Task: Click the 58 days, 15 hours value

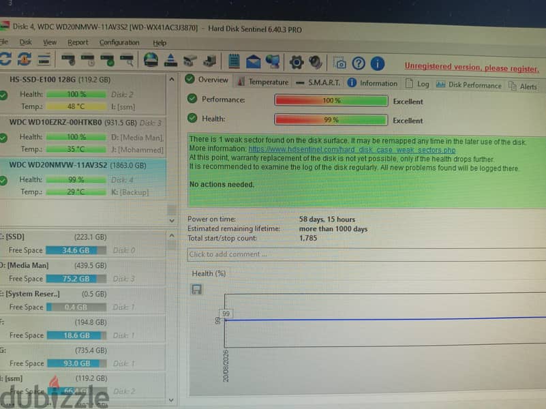Action: pos(327,219)
